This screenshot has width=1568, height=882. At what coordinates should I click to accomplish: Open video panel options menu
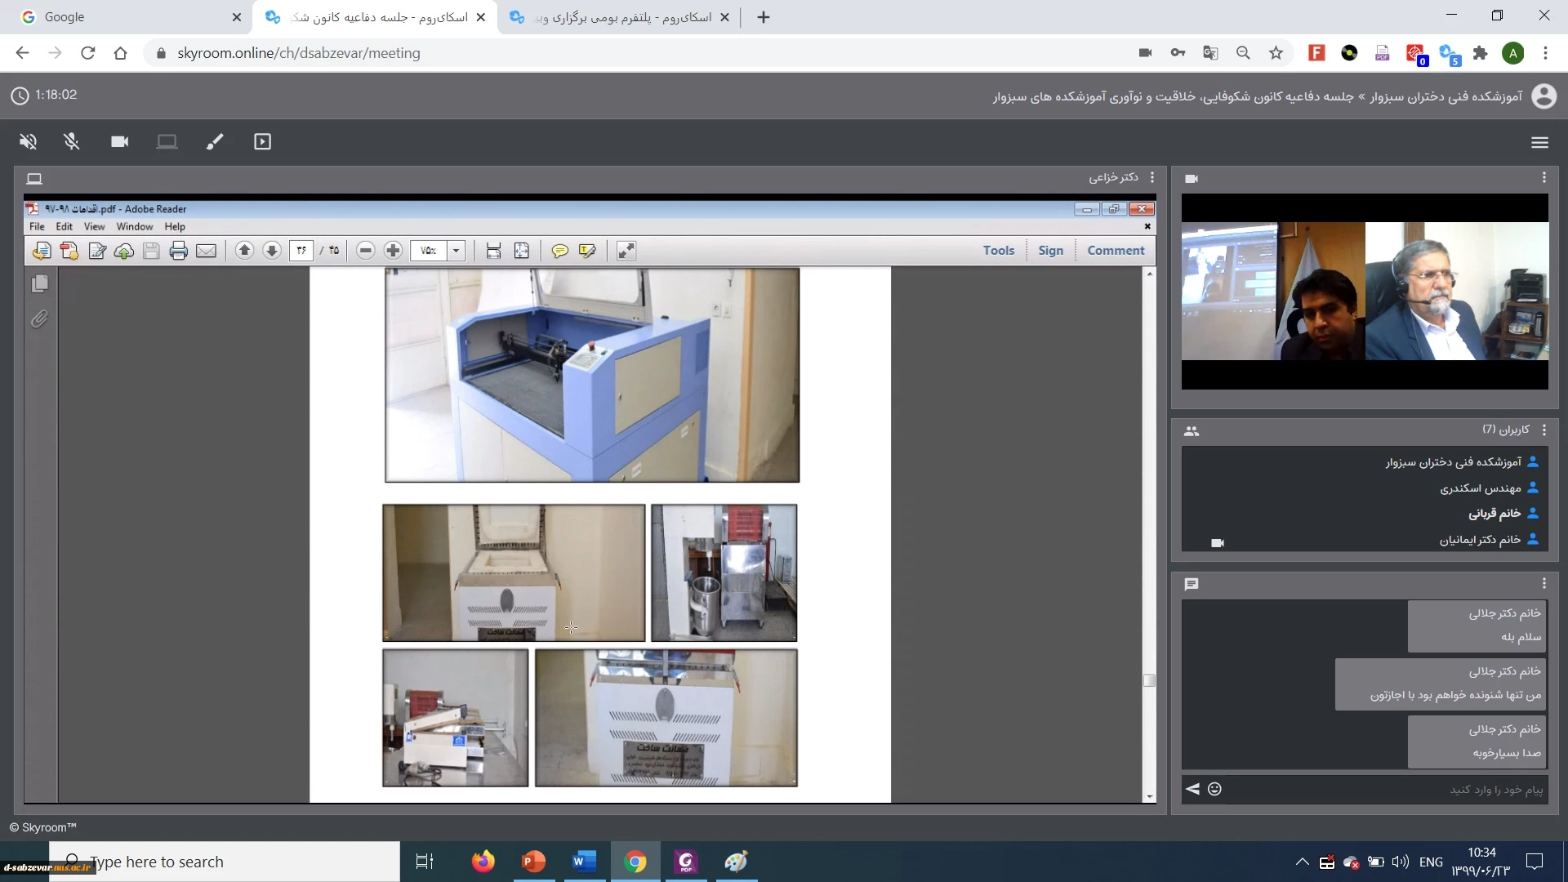click(x=1543, y=177)
